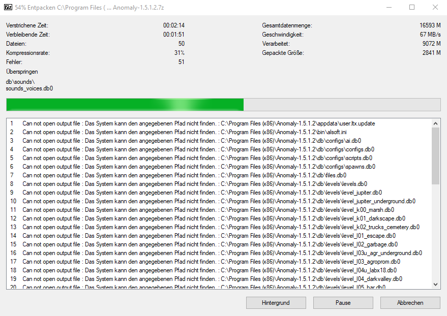Viewport: 447px width, 316px height.
Task: Click the error list scroll up arrow
Action: click(435, 123)
